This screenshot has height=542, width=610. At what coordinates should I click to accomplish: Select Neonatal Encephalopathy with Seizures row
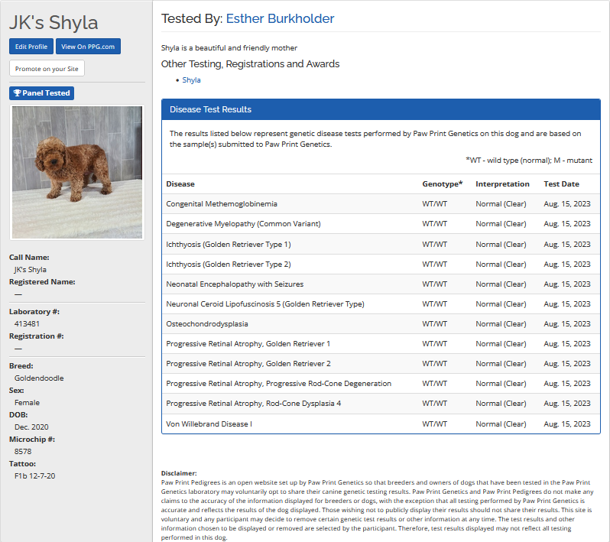pos(235,284)
